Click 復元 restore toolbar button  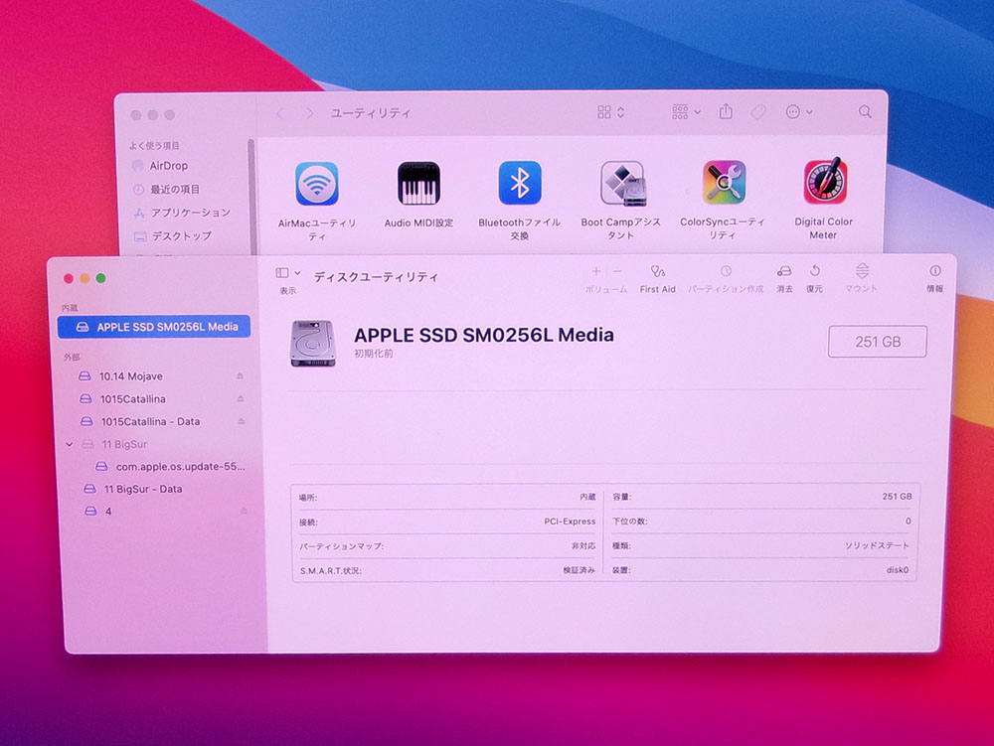pos(815,279)
